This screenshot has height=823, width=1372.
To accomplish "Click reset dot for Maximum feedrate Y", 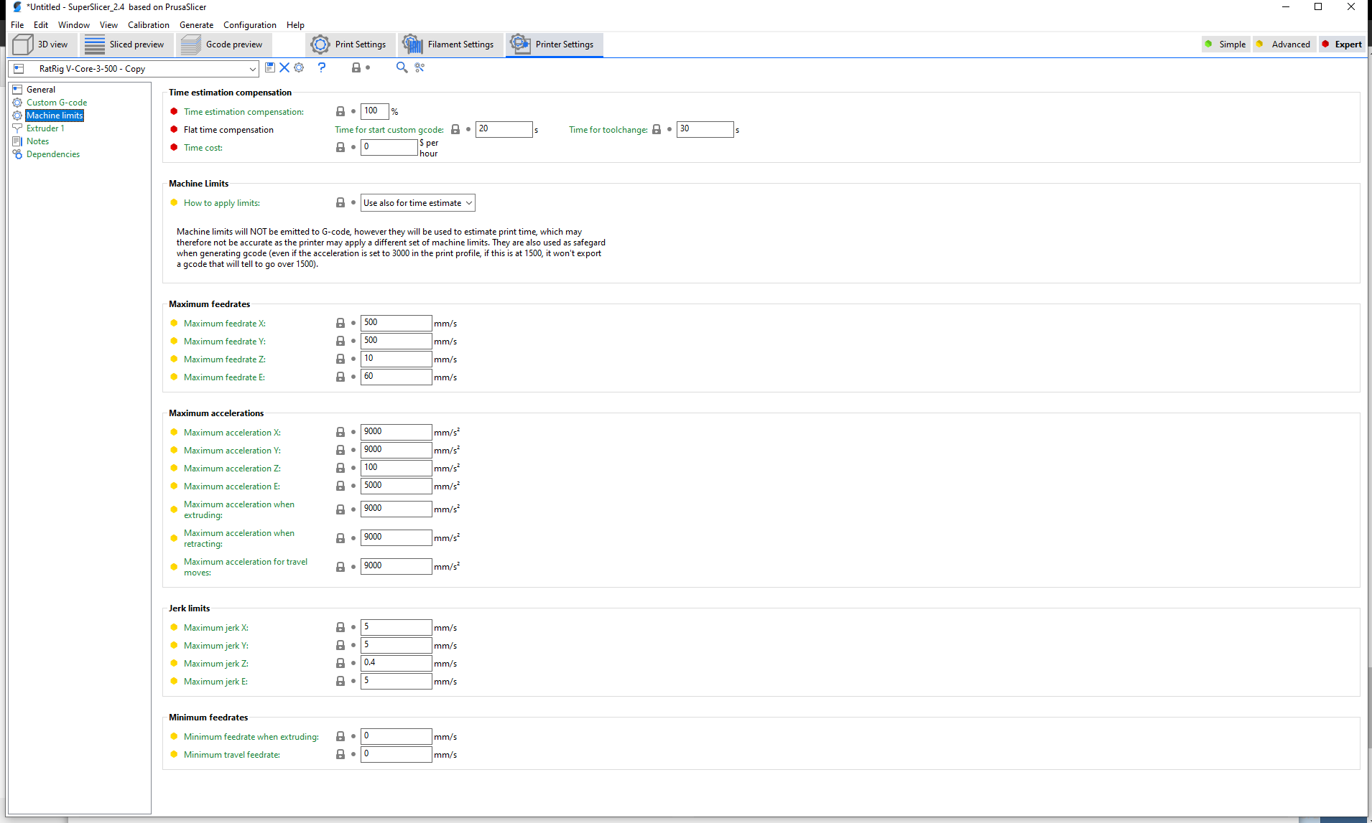I will (x=353, y=342).
